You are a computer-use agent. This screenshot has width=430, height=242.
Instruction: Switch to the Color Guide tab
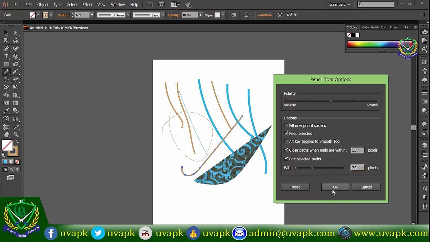[x=370, y=27]
